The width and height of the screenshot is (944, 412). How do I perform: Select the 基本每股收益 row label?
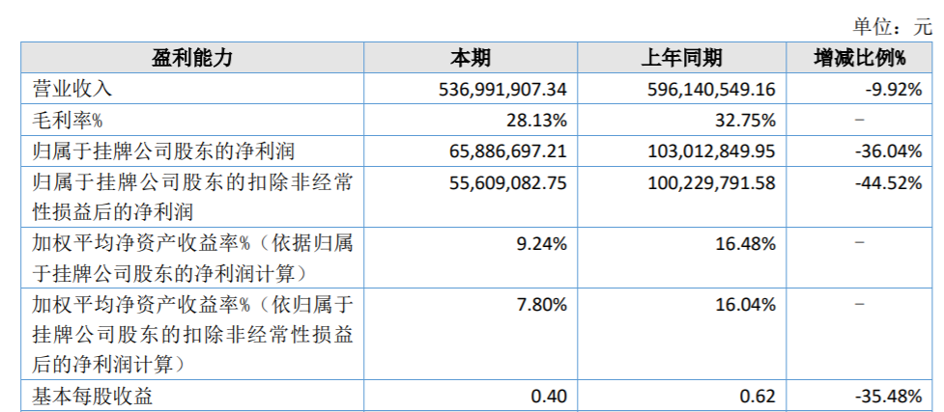(x=92, y=397)
